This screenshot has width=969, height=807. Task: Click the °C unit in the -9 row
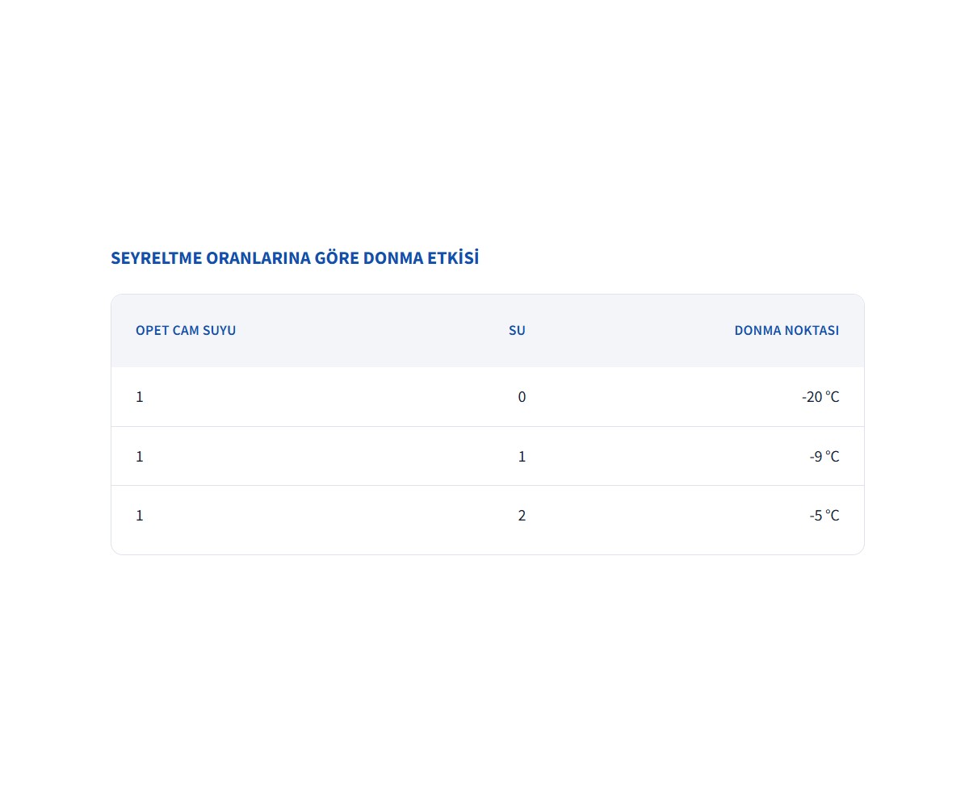tap(833, 457)
